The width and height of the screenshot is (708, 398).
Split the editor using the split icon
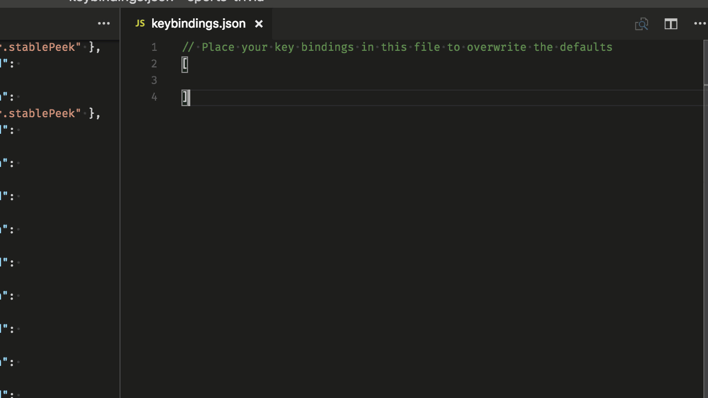(671, 24)
